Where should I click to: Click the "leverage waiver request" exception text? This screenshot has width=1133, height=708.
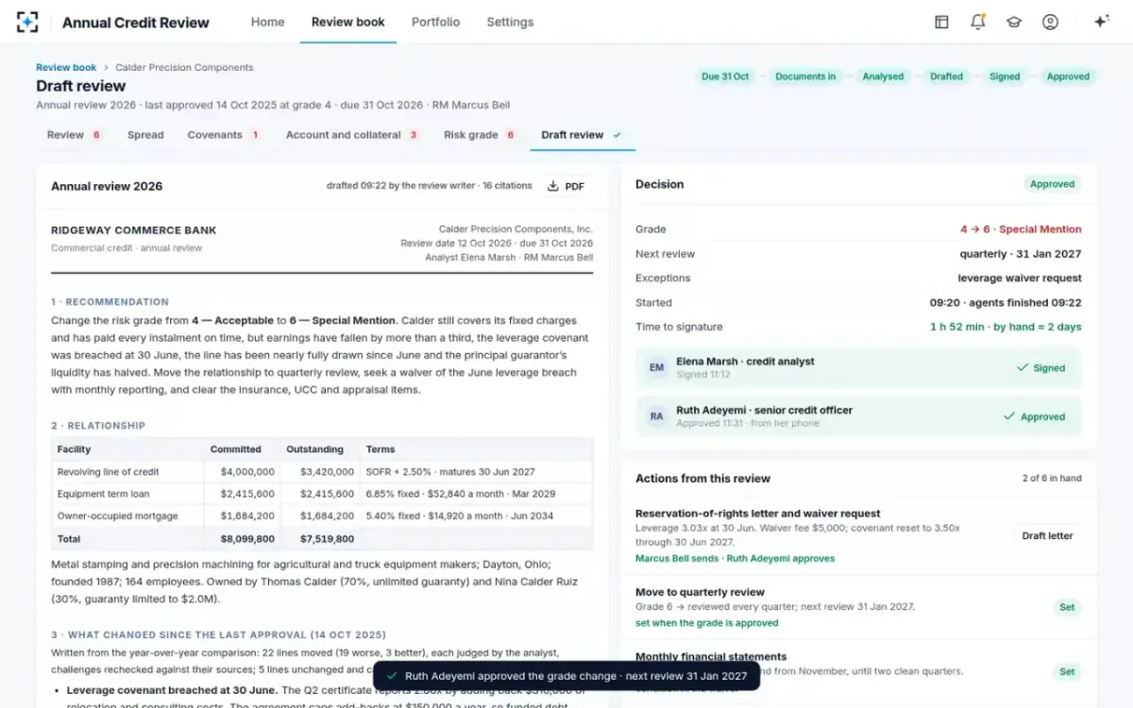tap(1020, 278)
